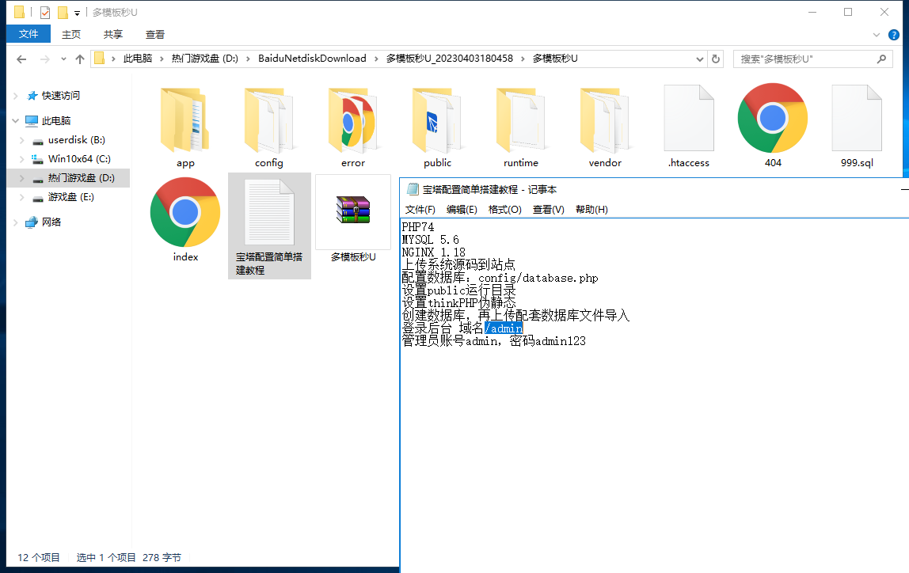
Task: Select the 999.sql file
Action: click(x=857, y=119)
